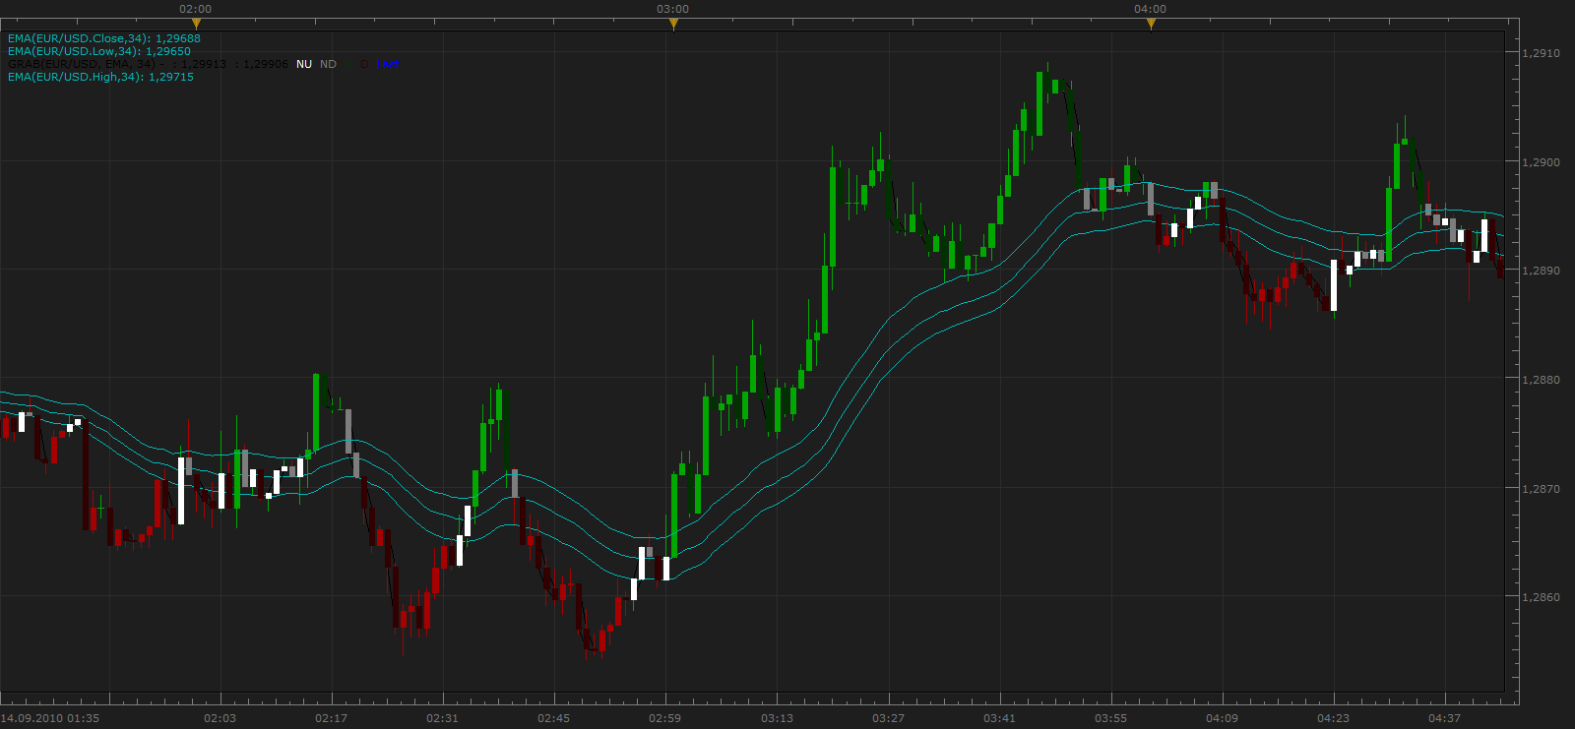Click the red D legend label

[x=364, y=64]
